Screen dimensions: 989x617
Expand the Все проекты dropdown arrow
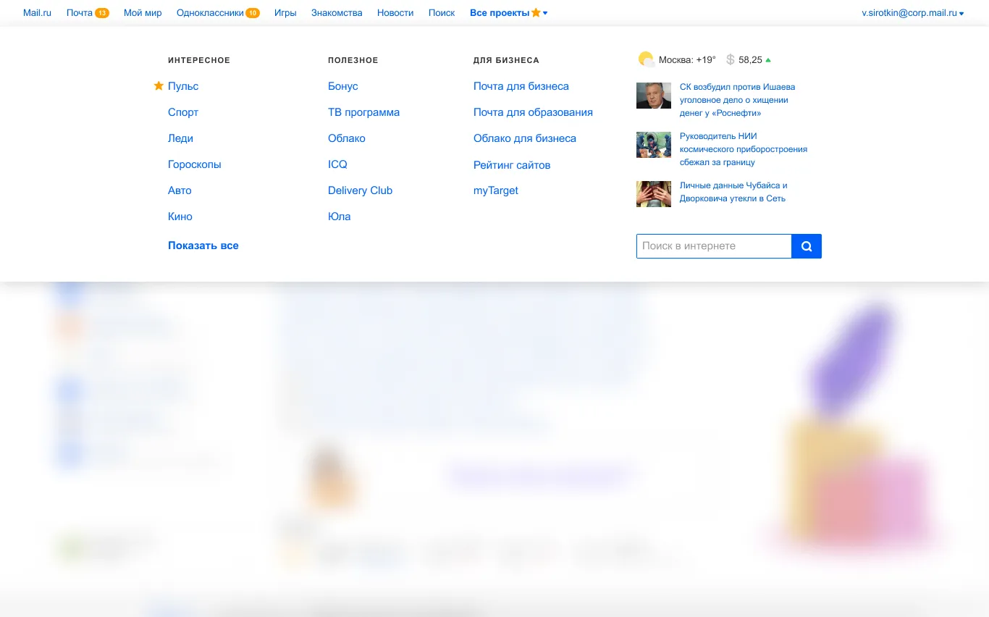[x=545, y=13]
